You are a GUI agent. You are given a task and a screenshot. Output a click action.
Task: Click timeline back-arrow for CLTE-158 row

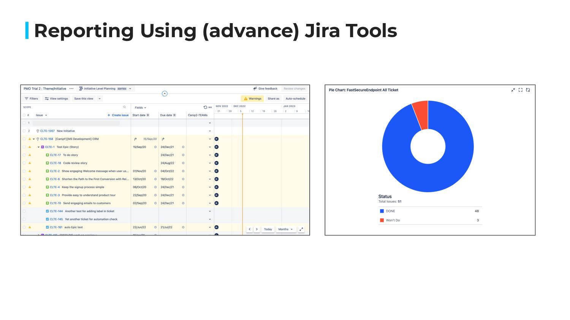[x=217, y=139]
